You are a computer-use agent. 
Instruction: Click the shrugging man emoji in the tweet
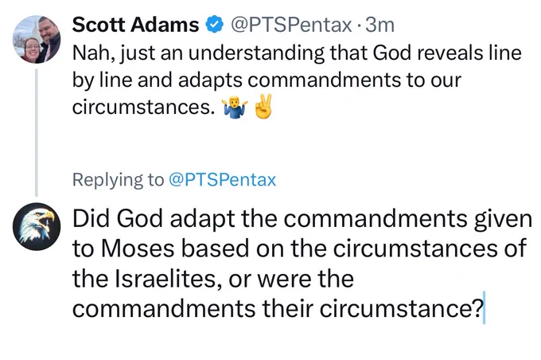[235, 107]
